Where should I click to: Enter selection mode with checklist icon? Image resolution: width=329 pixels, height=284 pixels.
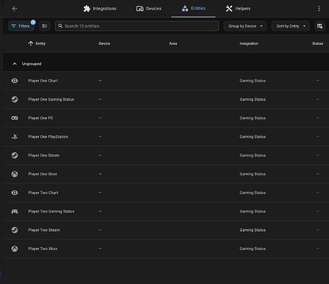point(44,26)
